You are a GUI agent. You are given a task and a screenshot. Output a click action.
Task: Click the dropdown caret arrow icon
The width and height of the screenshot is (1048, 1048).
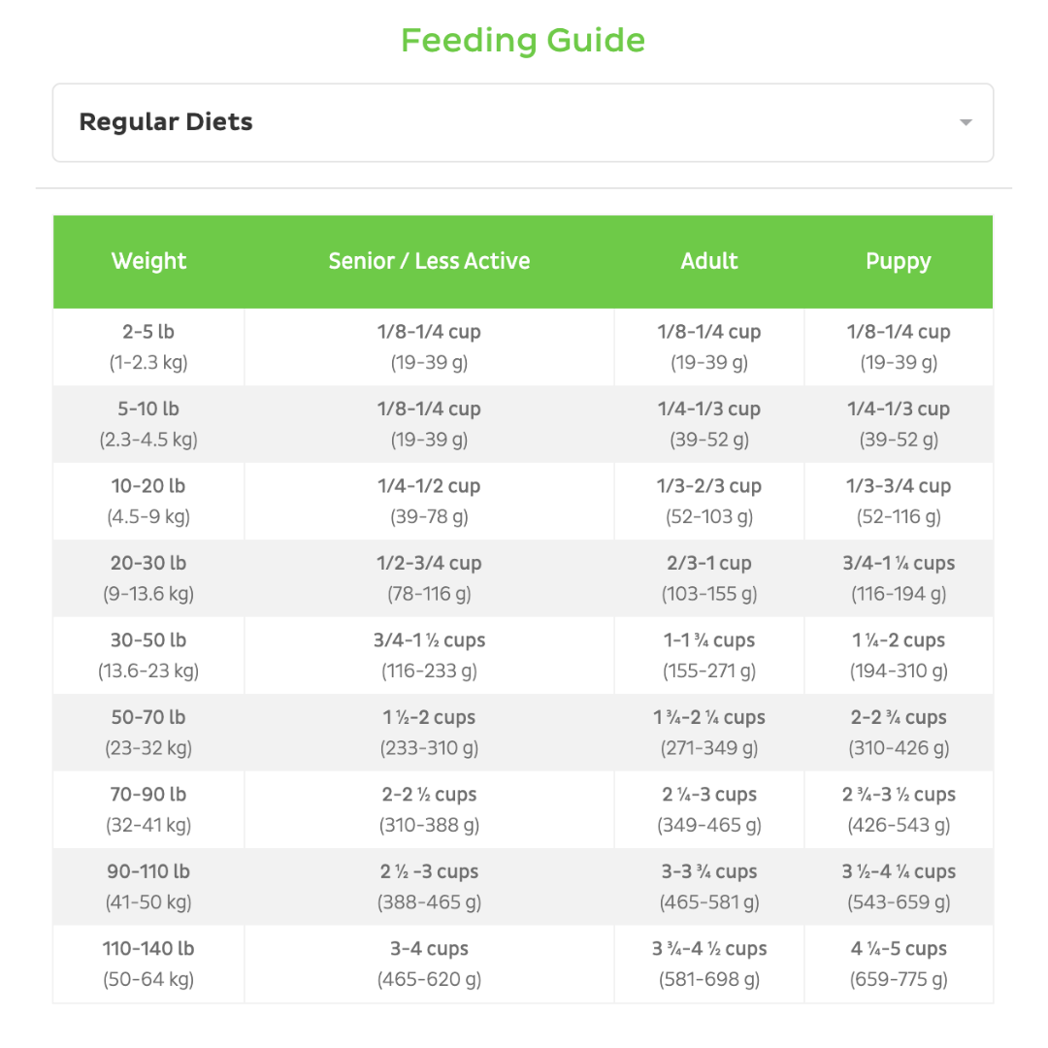(x=965, y=122)
